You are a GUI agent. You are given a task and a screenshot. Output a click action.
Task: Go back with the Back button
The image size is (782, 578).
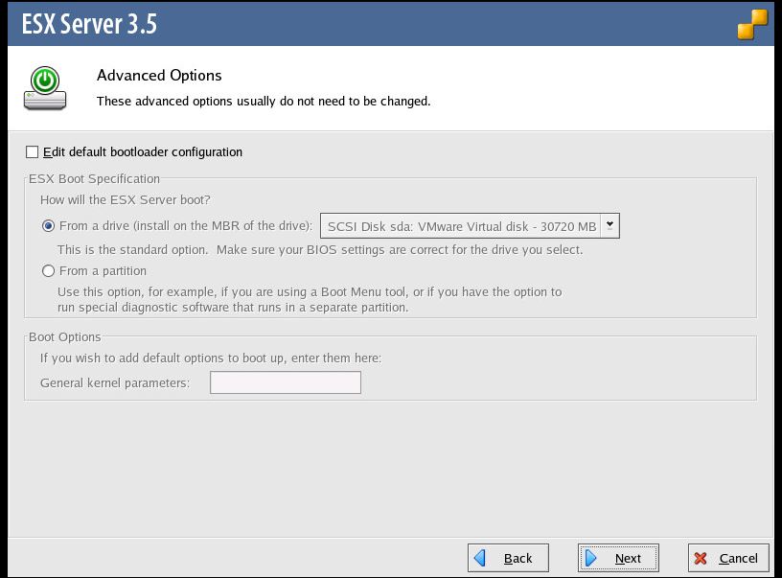508,558
